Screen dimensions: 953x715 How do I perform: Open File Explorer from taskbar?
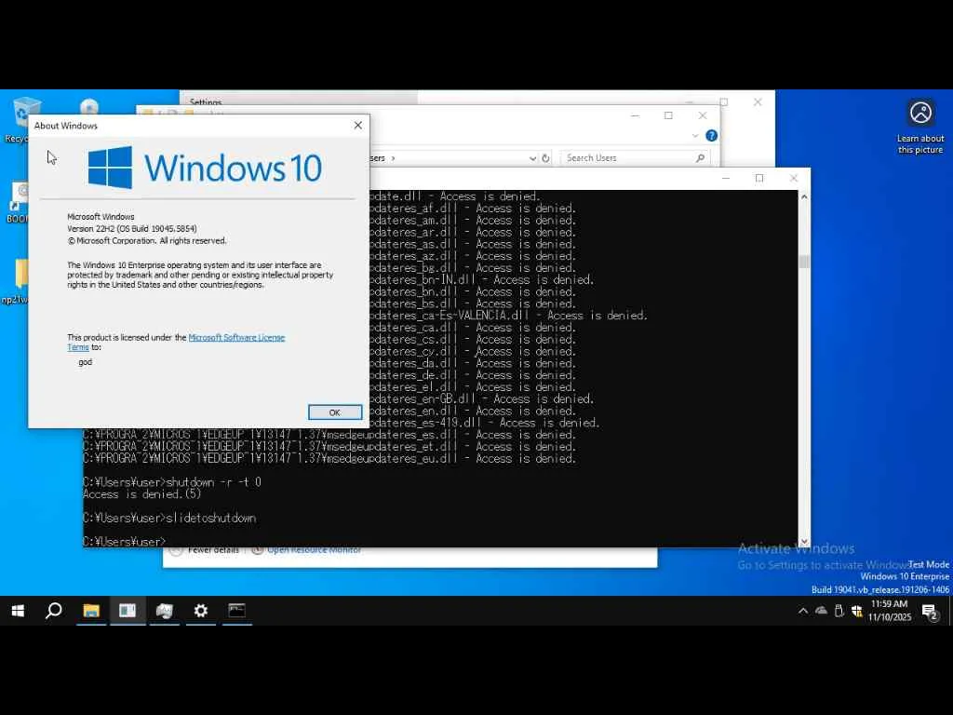coord(91,611)
